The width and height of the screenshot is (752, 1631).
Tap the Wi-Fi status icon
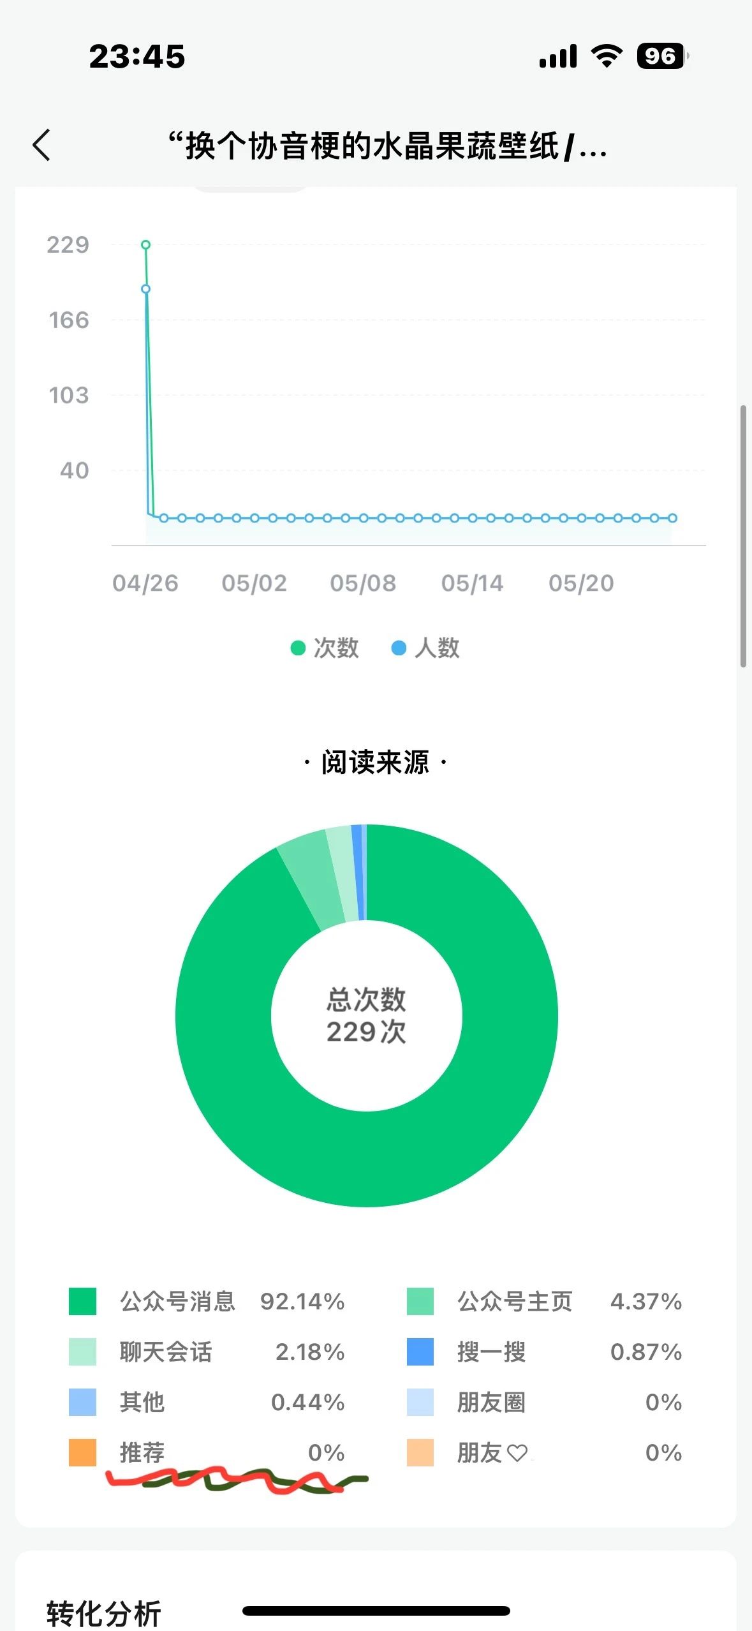point(607,56)
